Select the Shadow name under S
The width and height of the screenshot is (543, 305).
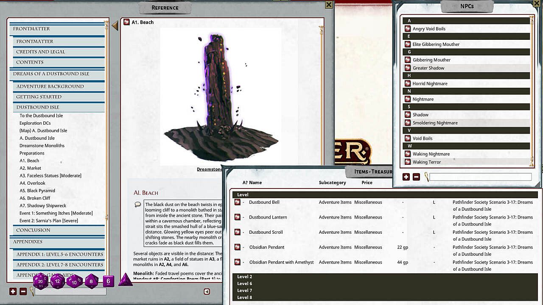click(x=420, y=115)
